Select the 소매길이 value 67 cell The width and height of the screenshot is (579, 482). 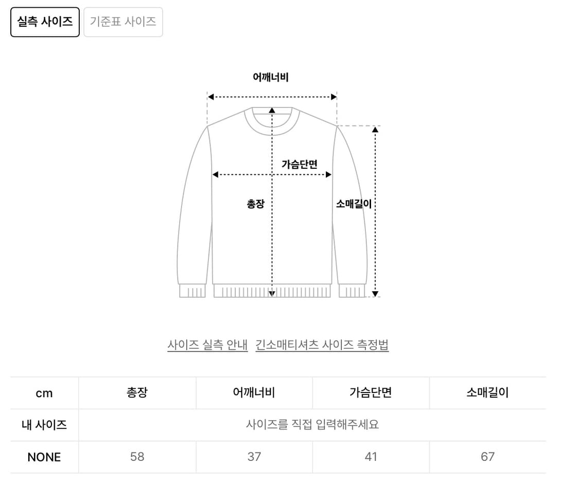tap(488, 457)
